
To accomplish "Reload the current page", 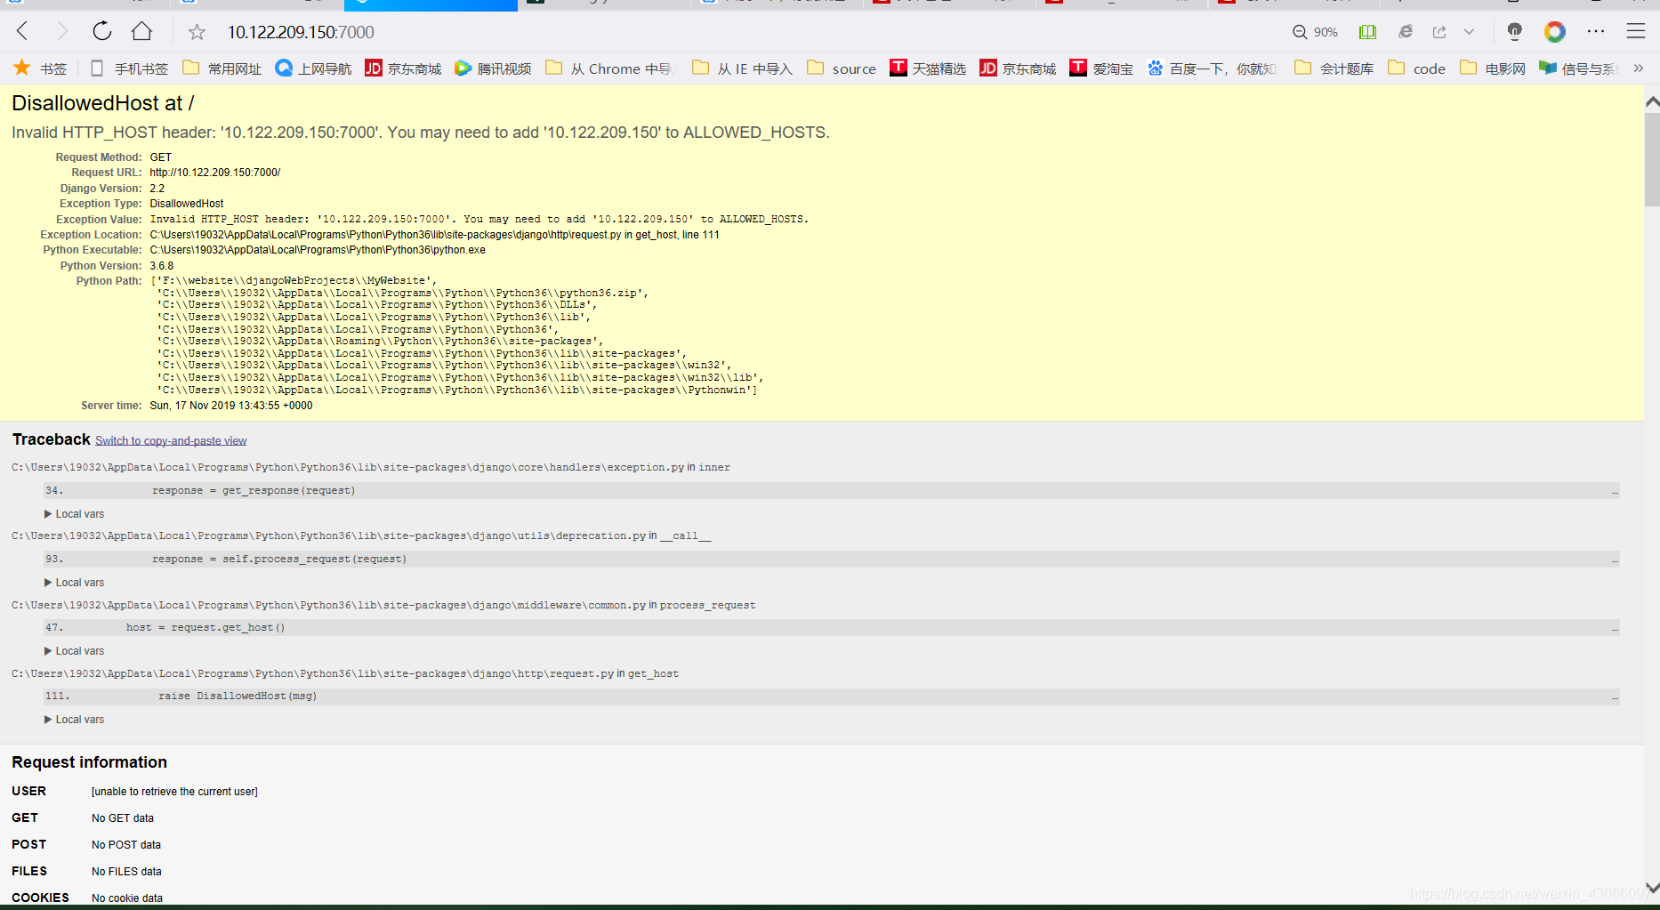I will (102, 32).
